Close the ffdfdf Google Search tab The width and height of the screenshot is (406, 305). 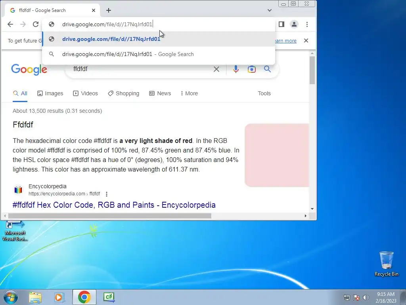point(94,10)
